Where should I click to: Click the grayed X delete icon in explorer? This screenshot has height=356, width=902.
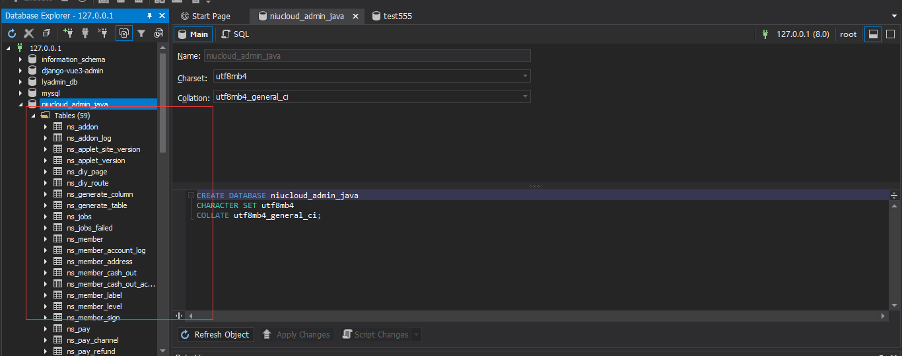(29, 33)
